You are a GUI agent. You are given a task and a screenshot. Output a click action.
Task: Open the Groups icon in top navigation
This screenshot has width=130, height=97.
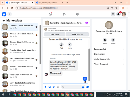(x=77, y=14)
